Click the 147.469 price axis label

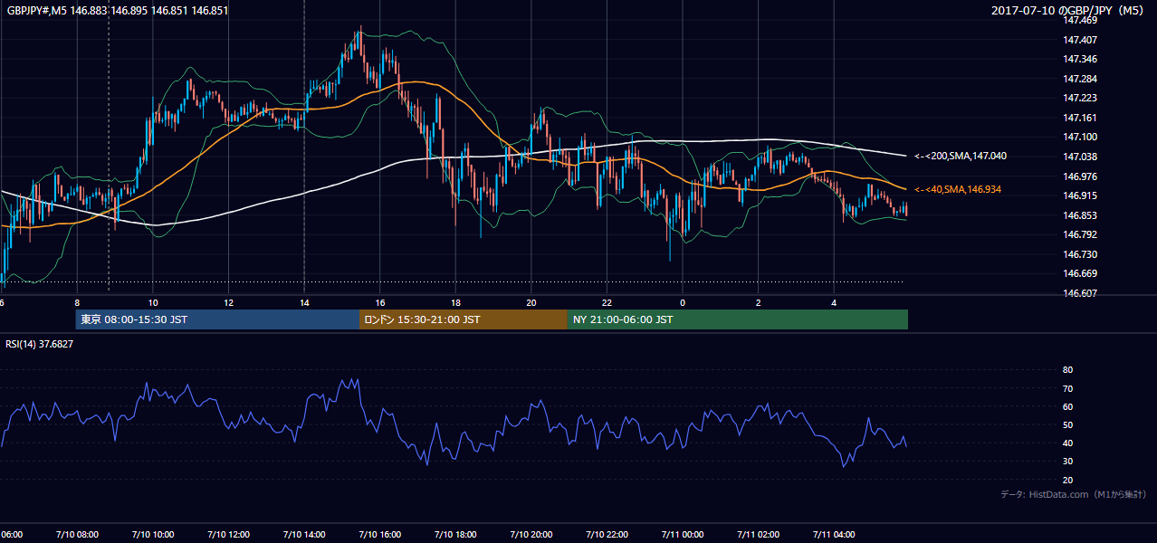(1080, 20)
